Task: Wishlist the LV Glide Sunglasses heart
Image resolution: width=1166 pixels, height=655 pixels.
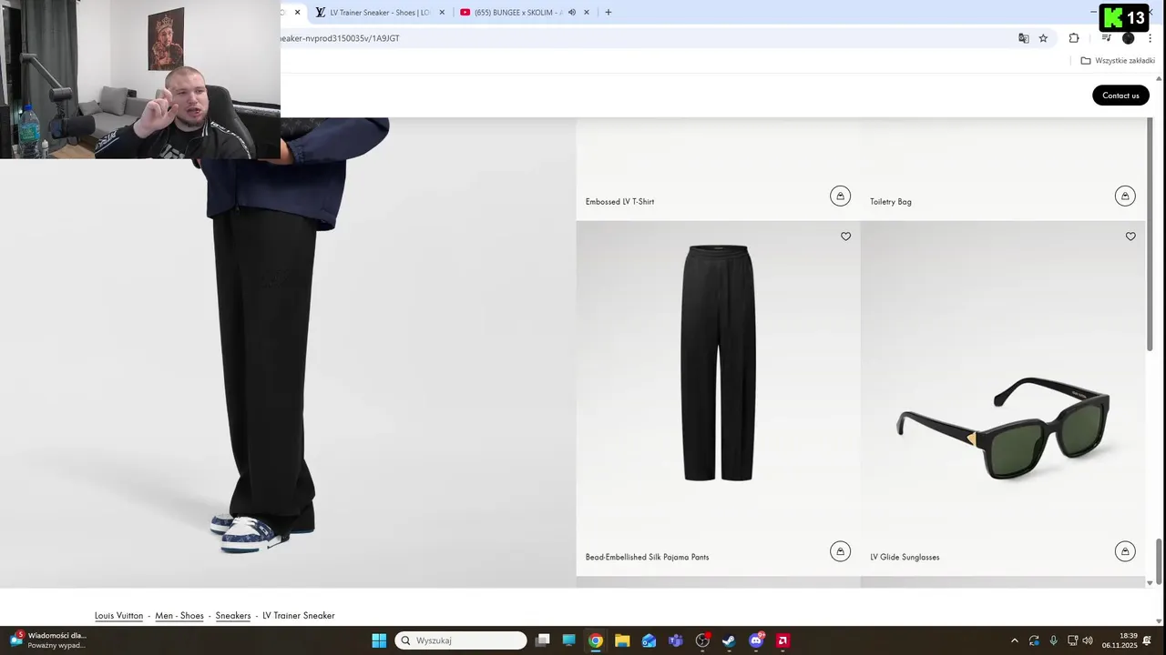Action: pyautogui.click(x=1130, y=237)
